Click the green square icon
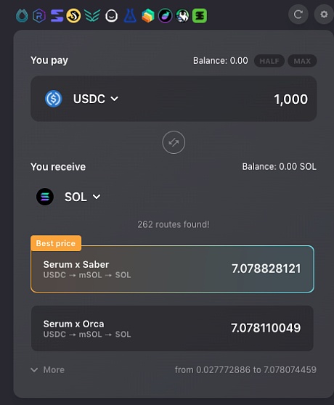Screen dimensions: 334x405 [x=200, y=16]
